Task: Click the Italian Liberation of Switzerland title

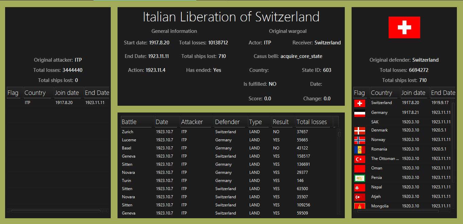Action: click(231, 17)
